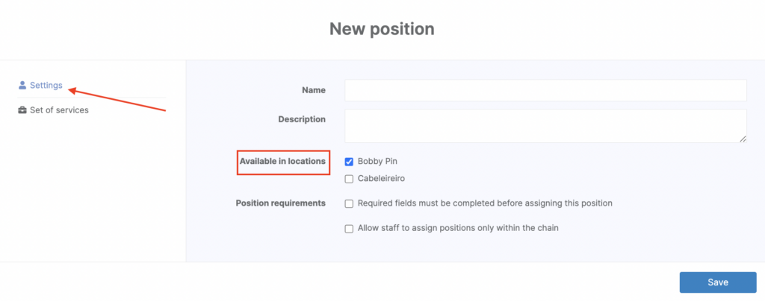Click the 'Required fields must be completed' label

(485, 203)
